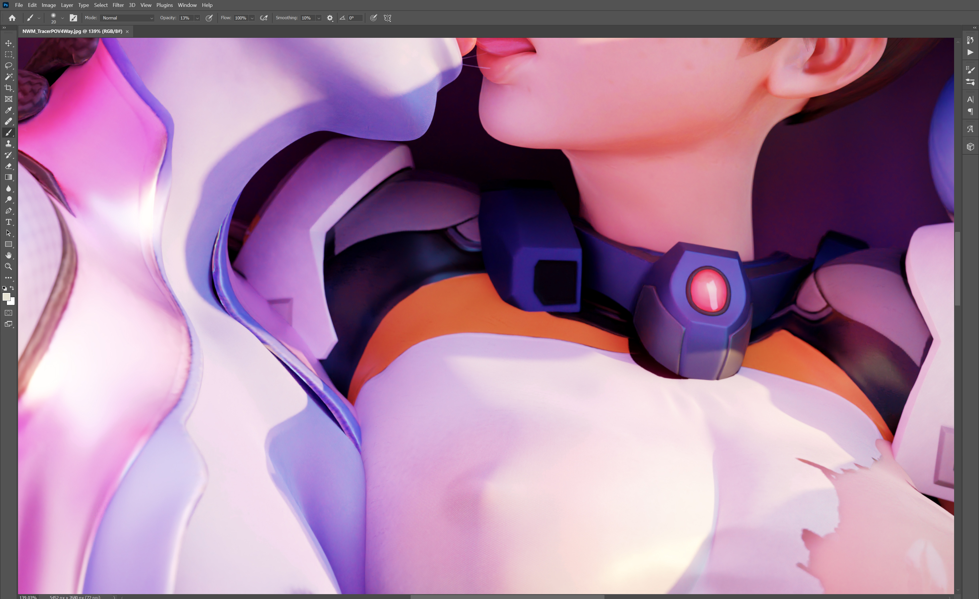Select the Eraser tool

tap(8, 166)
